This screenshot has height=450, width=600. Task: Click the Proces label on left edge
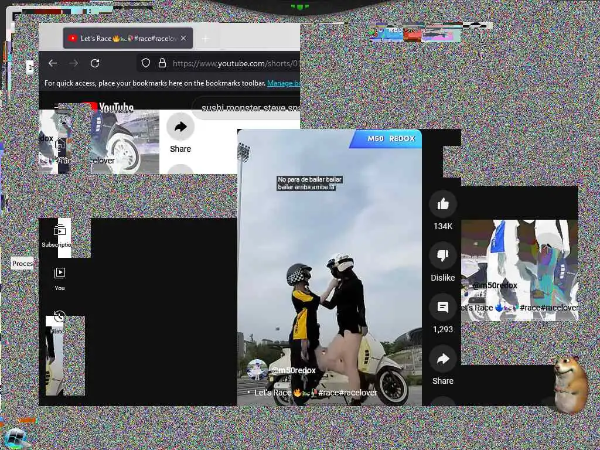coord(22,263)
